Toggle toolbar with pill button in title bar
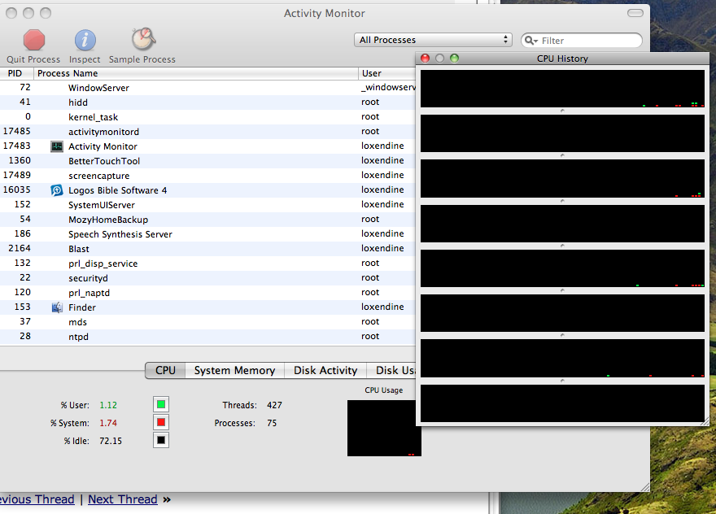Image resolution: width=716 pixels, height=514 pixels. (635, 13)
